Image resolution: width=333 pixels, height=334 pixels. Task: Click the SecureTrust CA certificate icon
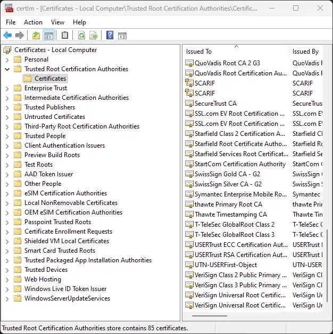189,104
